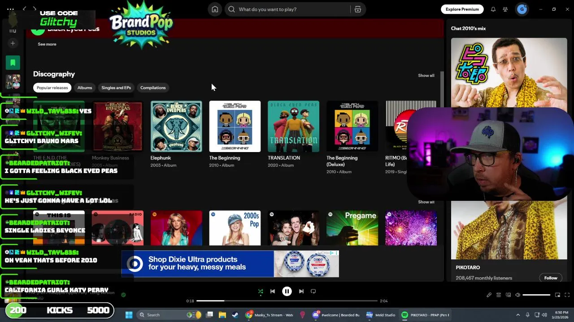Open the Pregame playlist
Viewport: 574px width, 322px height.
pyautogui.click(x=352, y=228)
